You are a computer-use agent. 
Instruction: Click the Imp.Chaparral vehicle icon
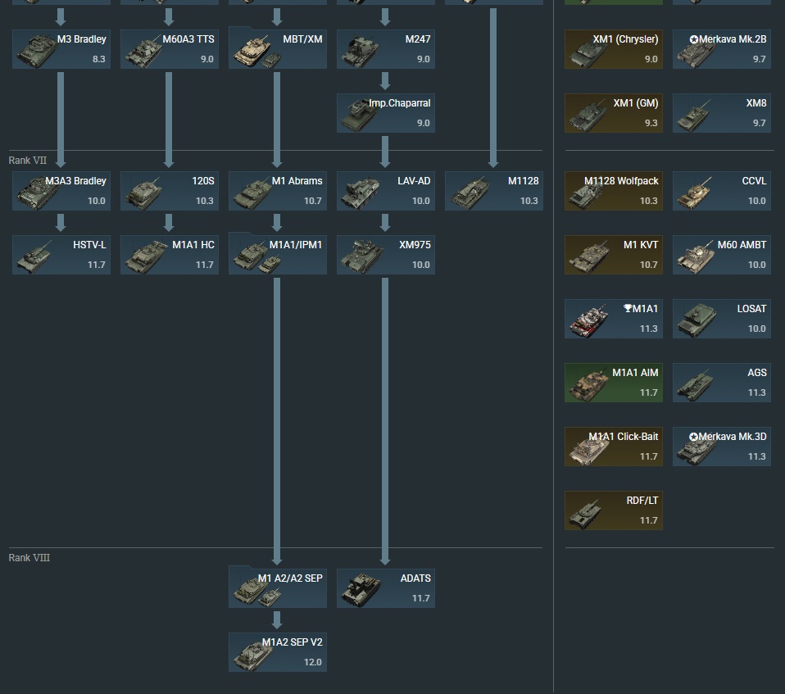click(x=358, y=116)
